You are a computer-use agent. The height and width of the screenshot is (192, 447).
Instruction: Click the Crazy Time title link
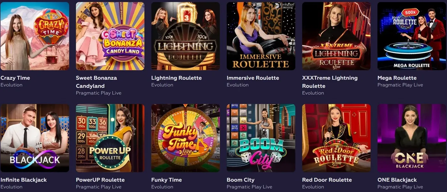(15, 78)
